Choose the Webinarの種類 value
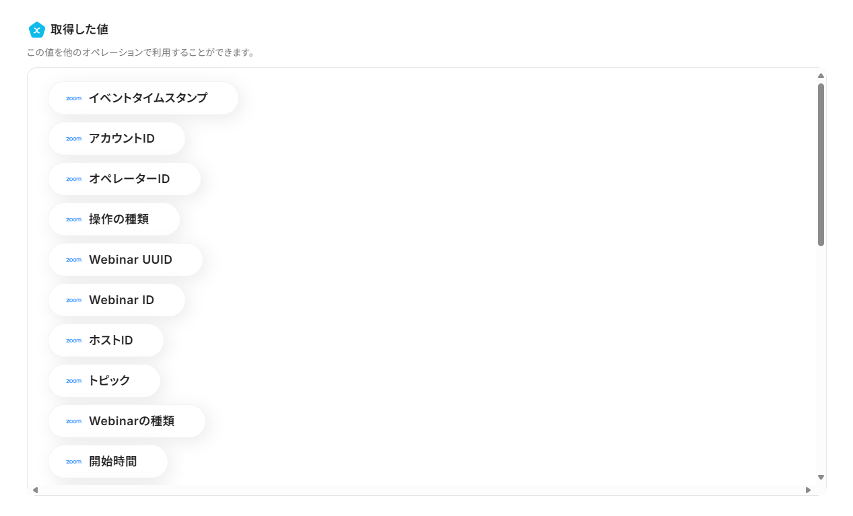 (x=127, y=421)
